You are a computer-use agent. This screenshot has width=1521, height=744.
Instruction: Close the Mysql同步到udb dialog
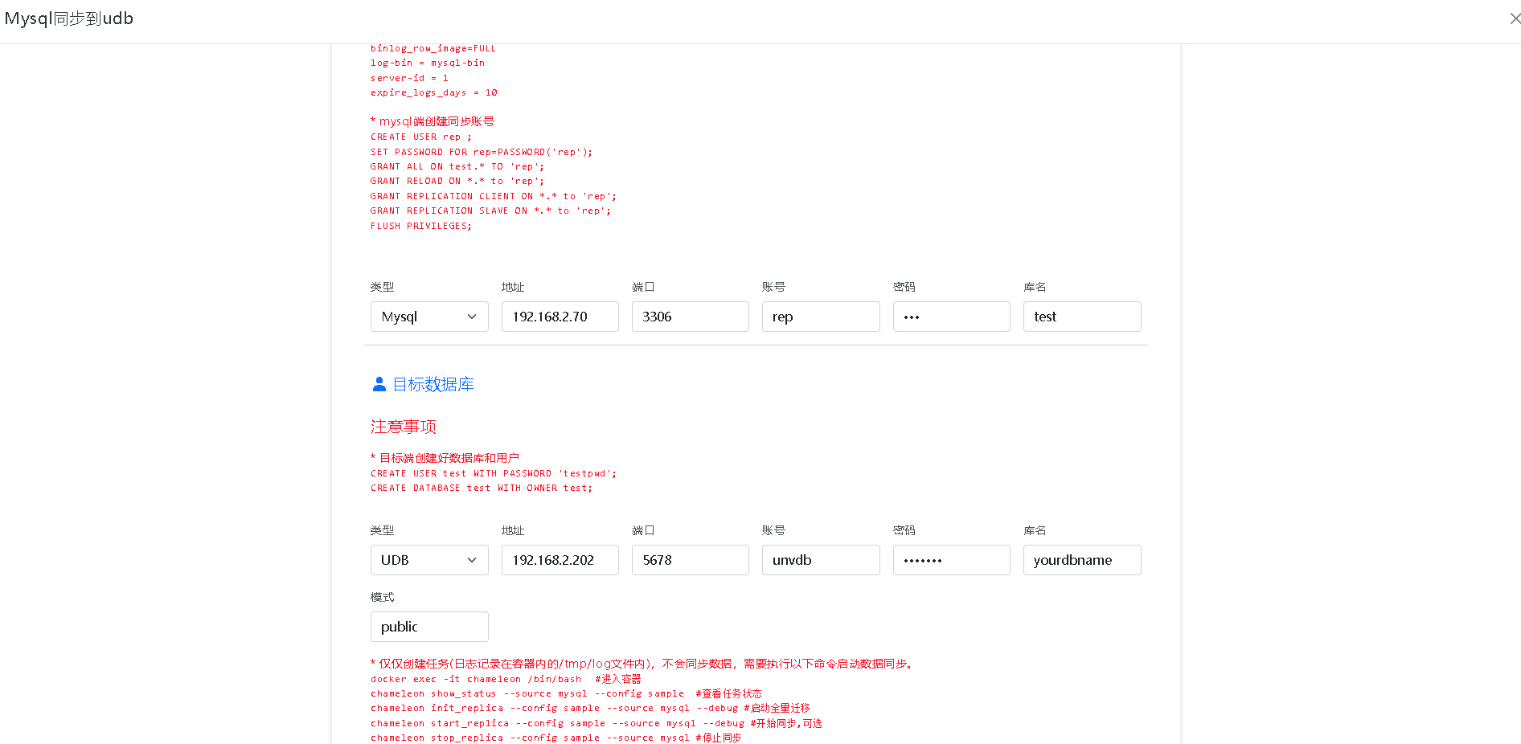pos(1515,18)
